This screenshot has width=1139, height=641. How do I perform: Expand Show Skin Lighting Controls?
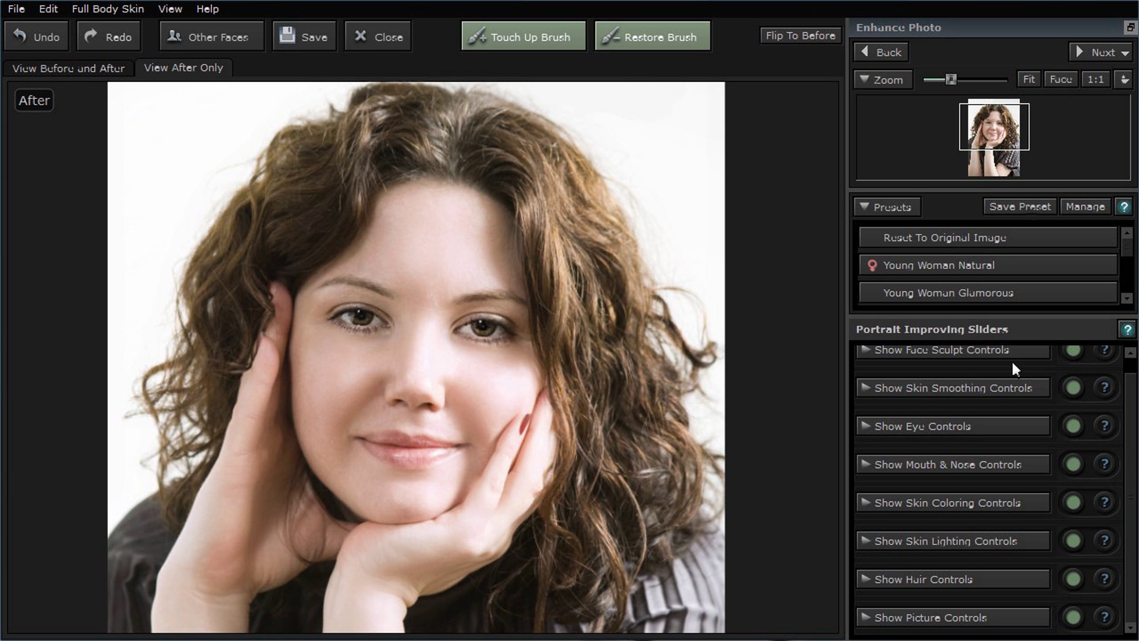click(953, 541)
